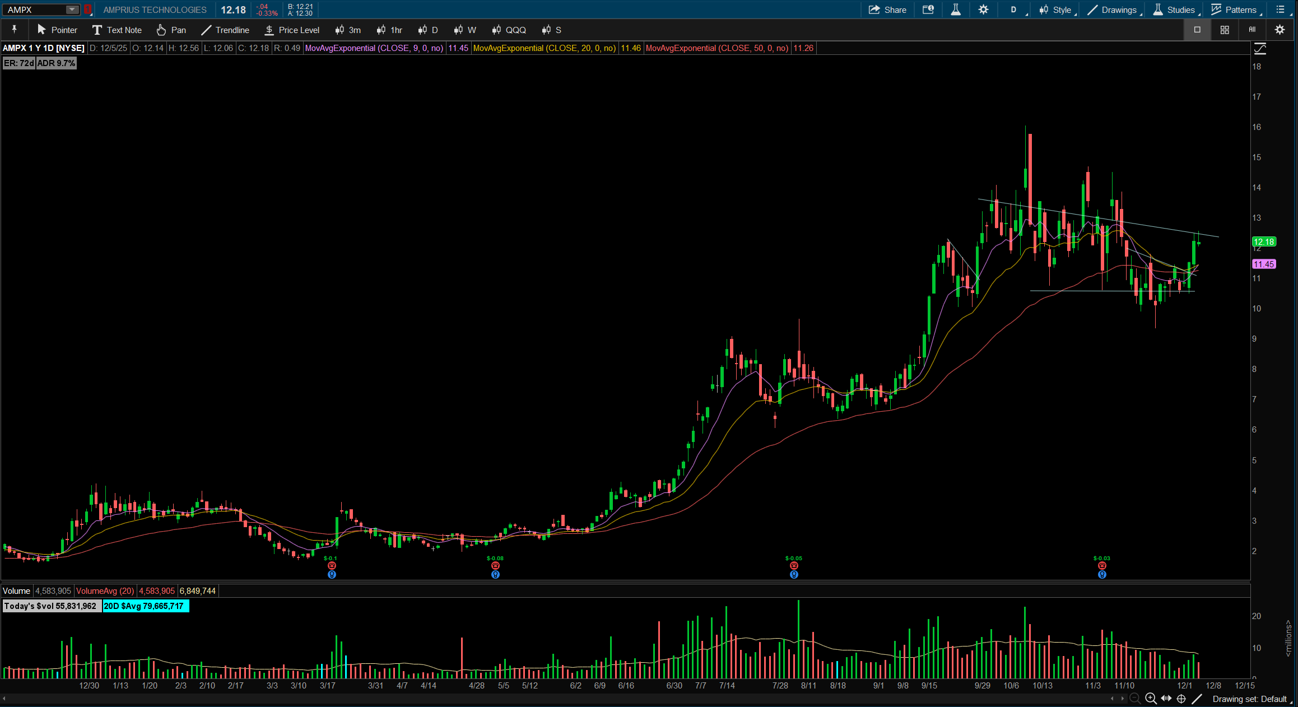Open the Edit studies flask icon

pyautogui.click(x=956, y=10)
